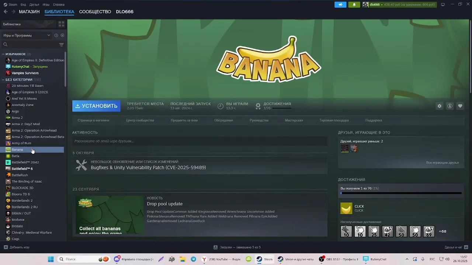
Task: Click the achievement icon labeled 42
Action: pyautogui.click(x=388, y=232)
